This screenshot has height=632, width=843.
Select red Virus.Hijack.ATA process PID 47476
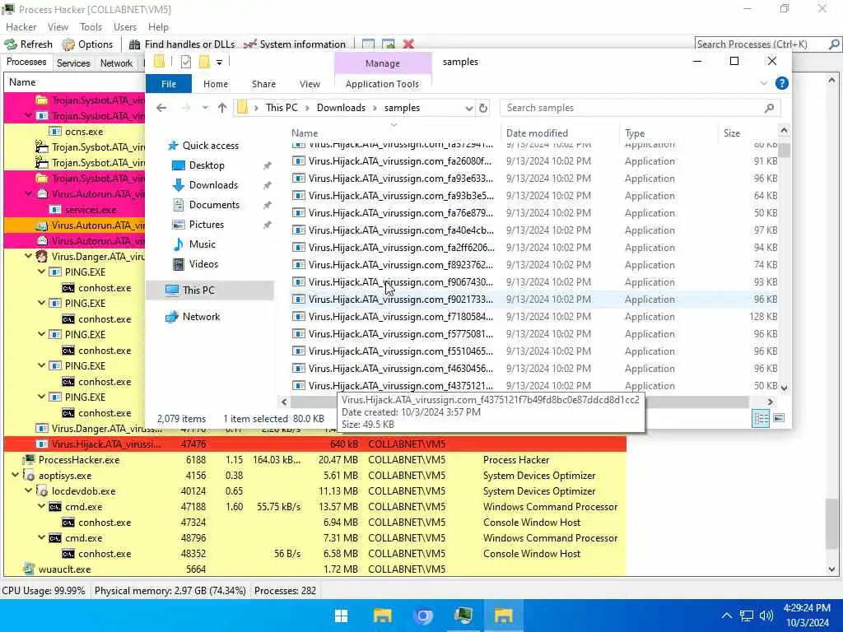pos(315,444)
